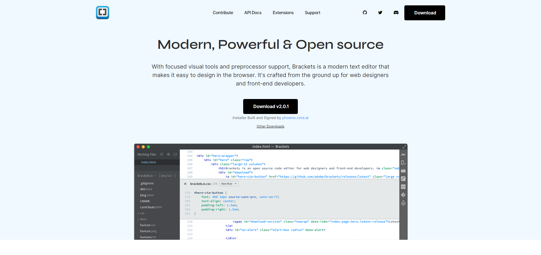The width and height of the screenshot is (541, 255).
Task: Click the bezier curve tool icon
Action: tap(403, 179)
